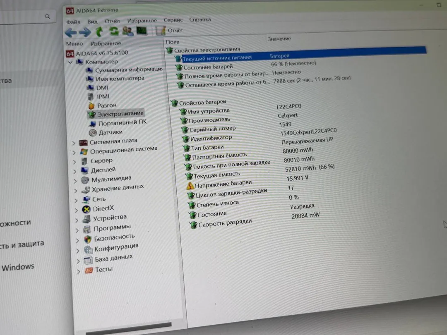The image size is (447, 335).
Task: Select the Тип батареи row
Action: click(258, 144)
